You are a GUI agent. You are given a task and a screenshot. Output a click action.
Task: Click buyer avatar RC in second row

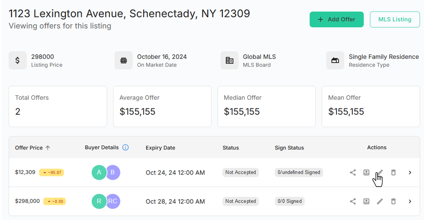click(x=113, y=201)
